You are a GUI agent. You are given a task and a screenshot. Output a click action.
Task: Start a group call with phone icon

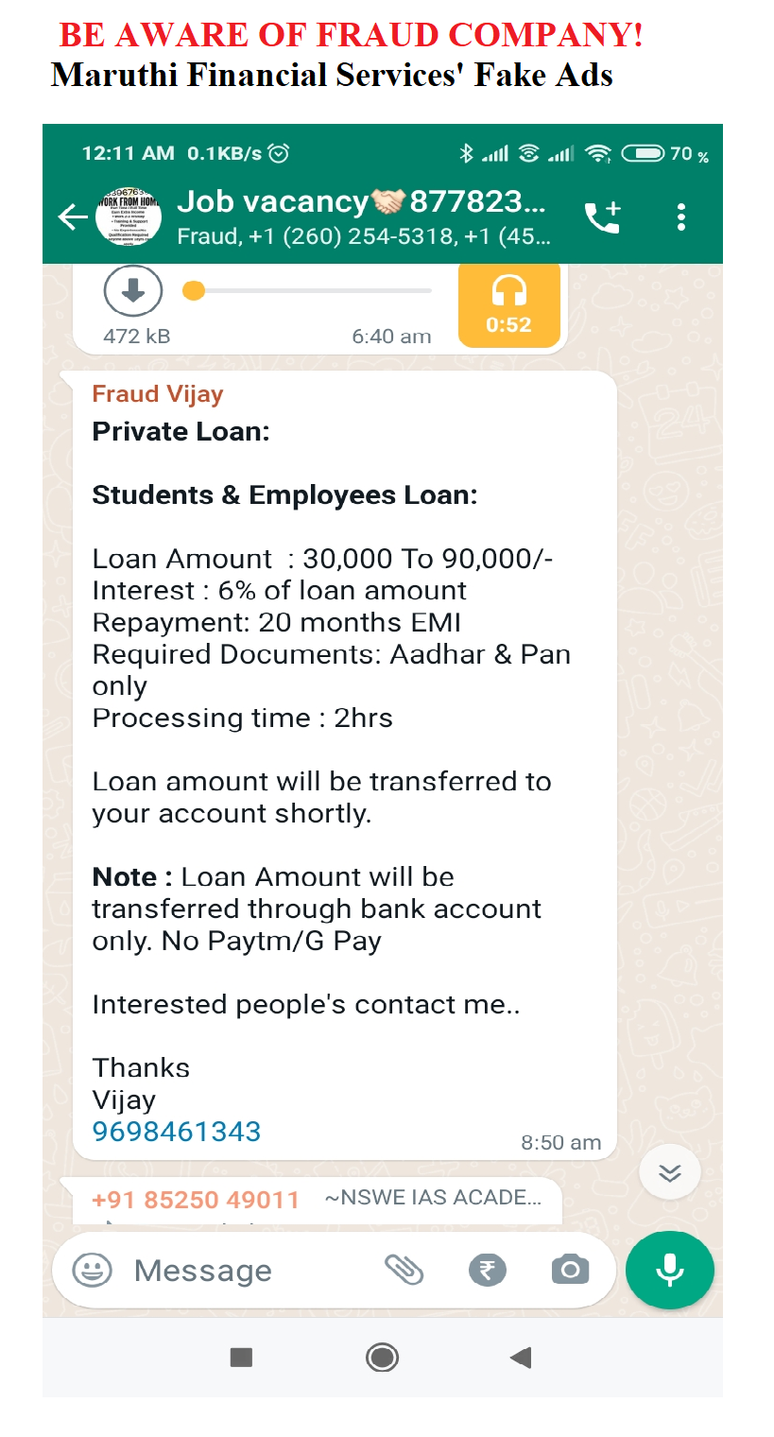[602, 217]
